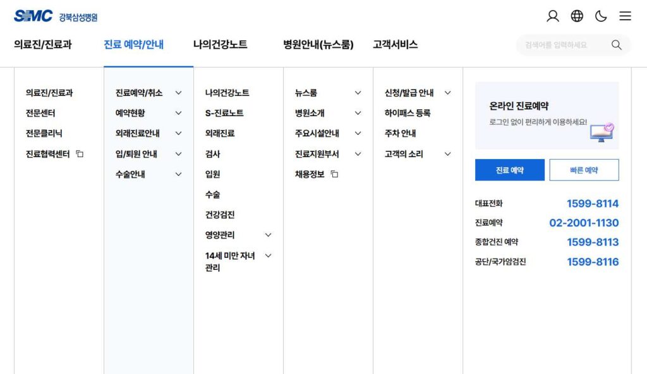Open the 건강검진 link

(x=220, y=214)
